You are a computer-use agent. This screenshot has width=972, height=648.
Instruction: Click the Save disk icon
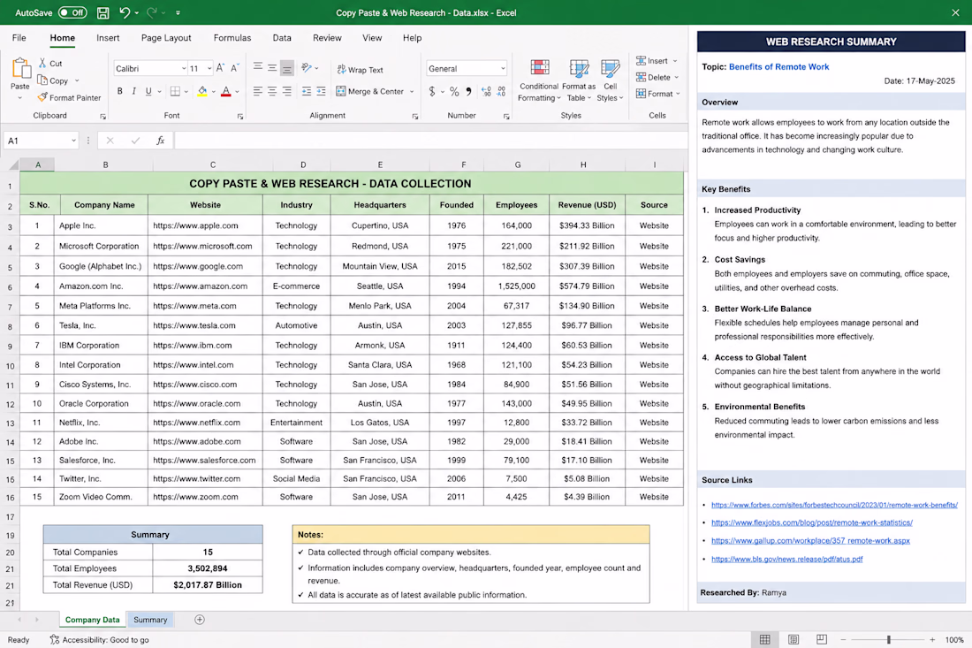point(103,12)
